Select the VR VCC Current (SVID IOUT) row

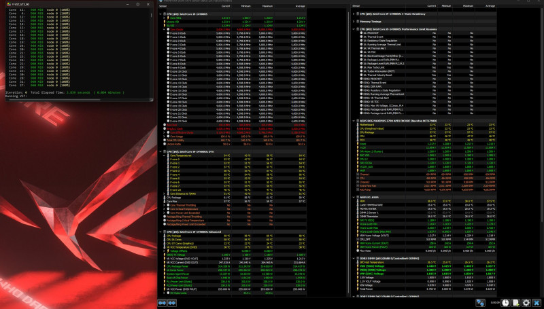[x=234, y=262]
